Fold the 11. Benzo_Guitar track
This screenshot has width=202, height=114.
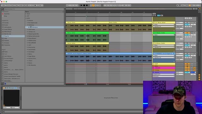click(154, 22)
